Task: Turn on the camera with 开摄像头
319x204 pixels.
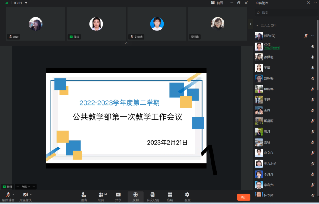Action: point(25,197)
